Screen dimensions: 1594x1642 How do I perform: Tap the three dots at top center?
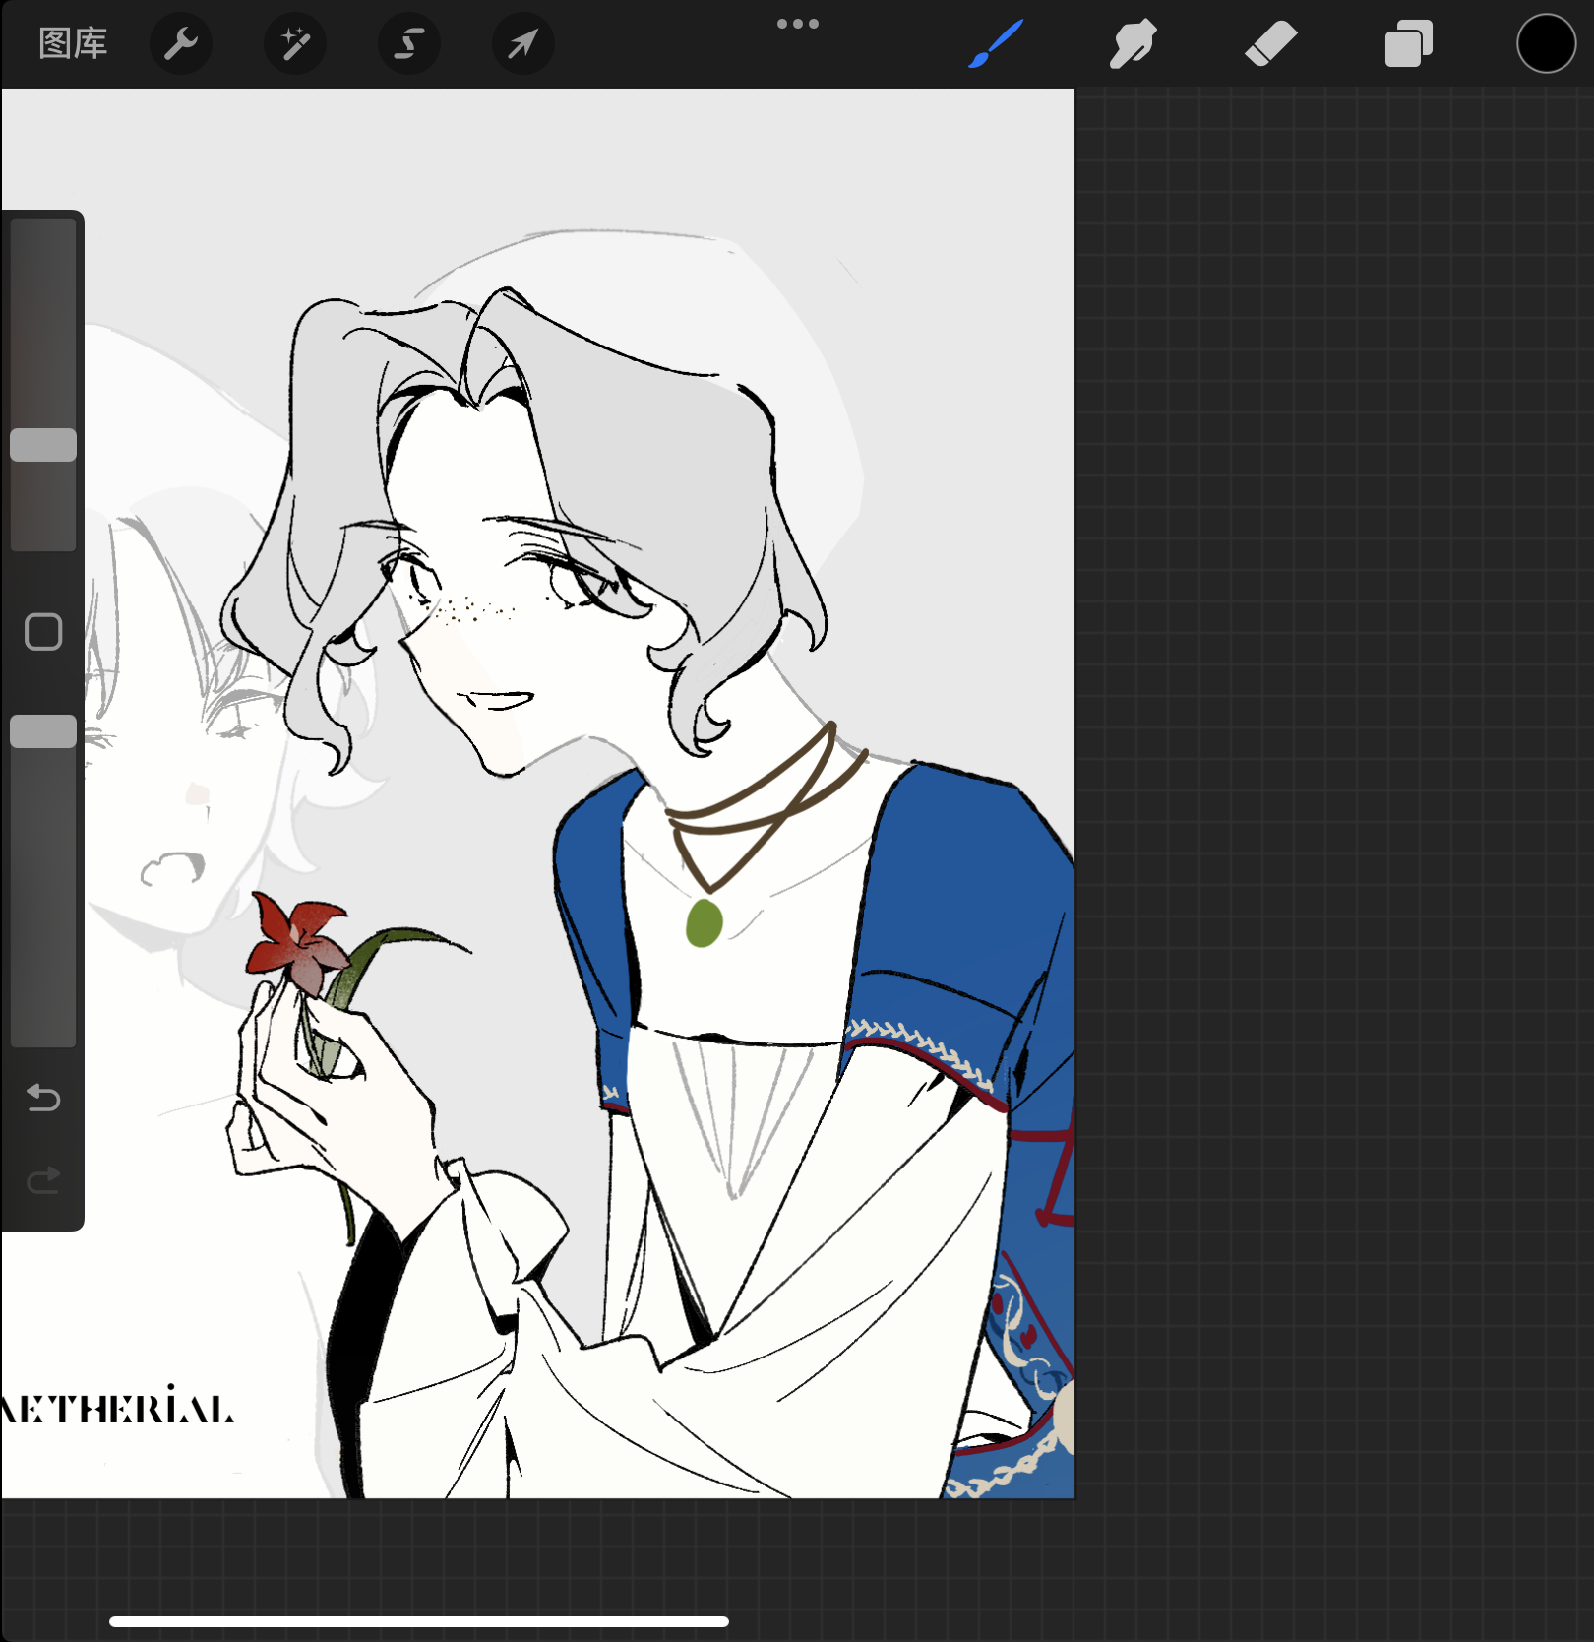point(797,24)
